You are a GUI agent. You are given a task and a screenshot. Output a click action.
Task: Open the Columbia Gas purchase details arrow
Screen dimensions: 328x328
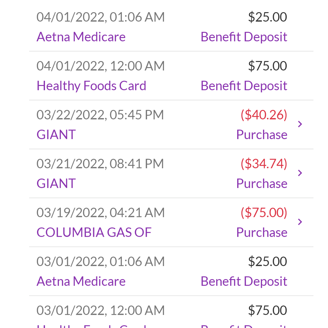point(300,222)
